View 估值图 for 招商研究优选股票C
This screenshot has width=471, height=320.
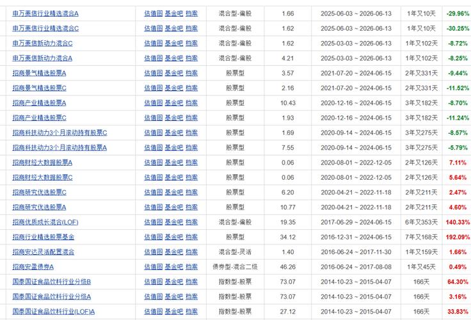tap(153, 192)
